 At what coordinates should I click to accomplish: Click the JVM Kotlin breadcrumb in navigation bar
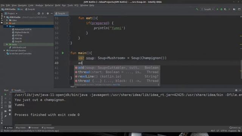pyautogui.click(x=8, y=9)
